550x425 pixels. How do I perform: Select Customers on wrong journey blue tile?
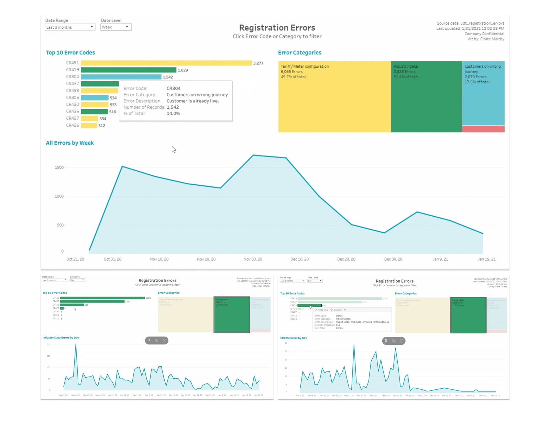pyautogui.click(x=483, y=93)
